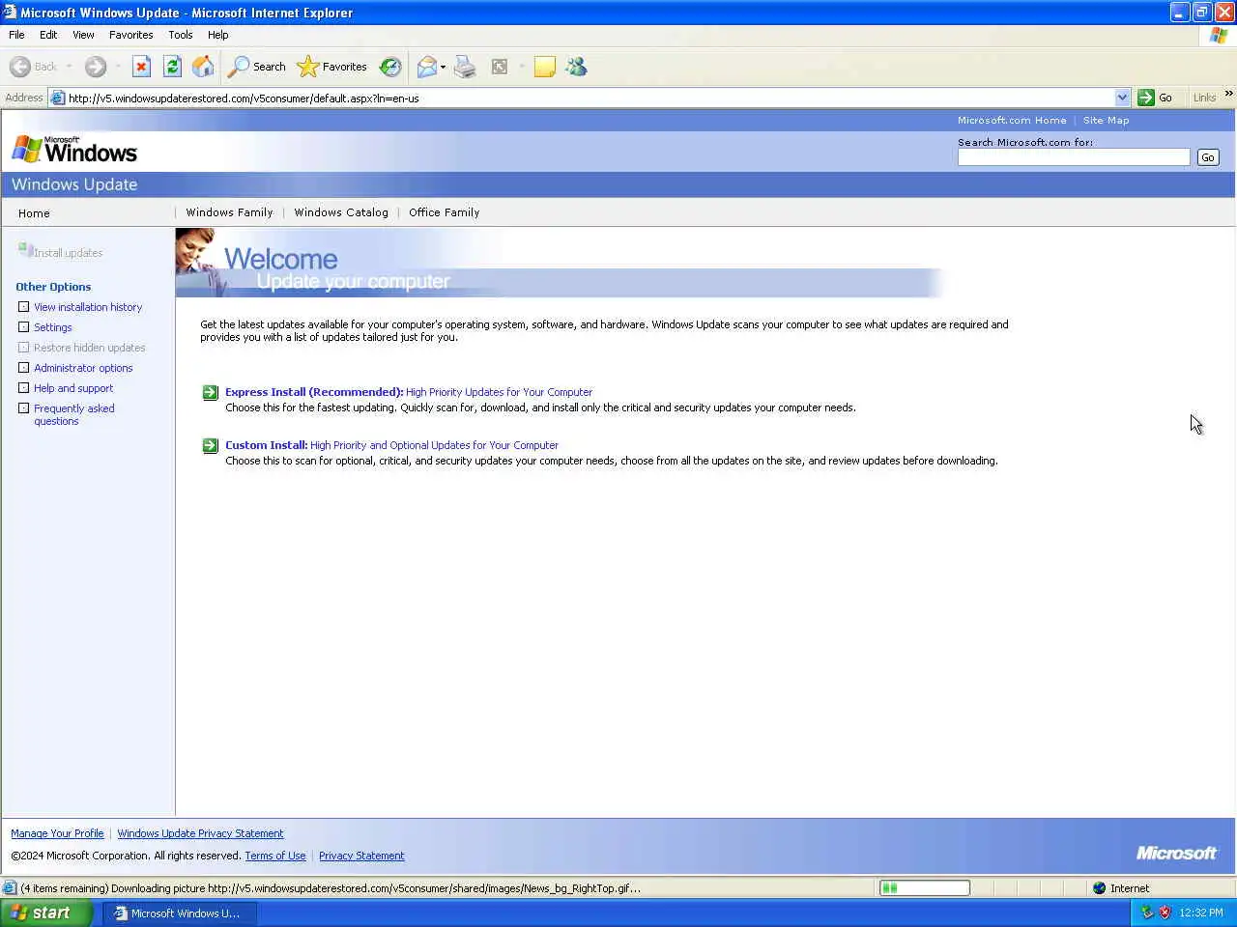Click the Back navigation arrow
Screen dimensions: 1237x927
point(20,67)
